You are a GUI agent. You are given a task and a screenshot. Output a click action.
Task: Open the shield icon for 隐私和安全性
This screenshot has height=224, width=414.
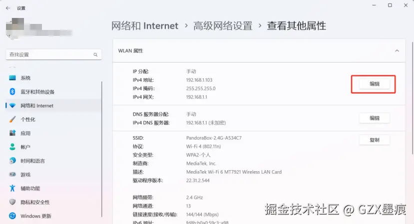click(x=12, y=202)
